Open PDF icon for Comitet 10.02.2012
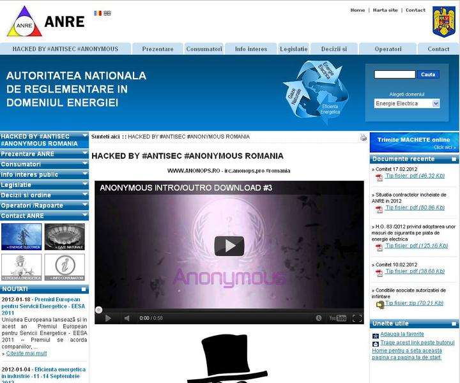Viewport: 460px width, 383px height. (x=379, y=273)
